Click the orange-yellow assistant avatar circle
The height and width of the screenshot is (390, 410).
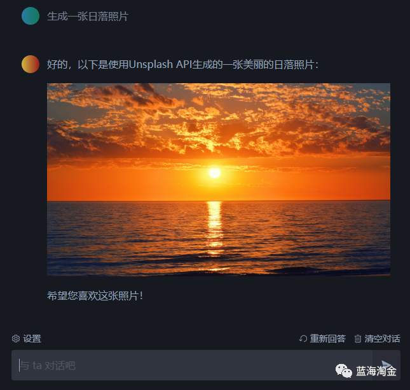31,64
